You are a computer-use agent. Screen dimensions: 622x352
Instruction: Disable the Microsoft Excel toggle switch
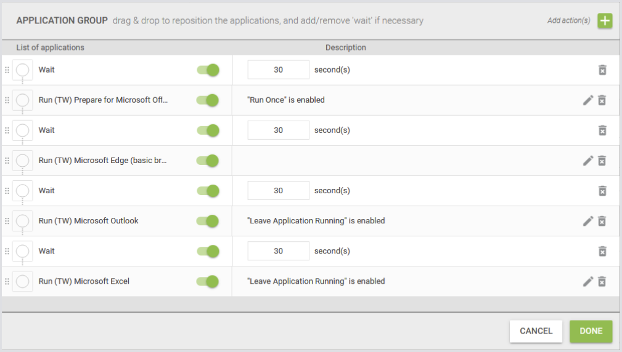208,282
